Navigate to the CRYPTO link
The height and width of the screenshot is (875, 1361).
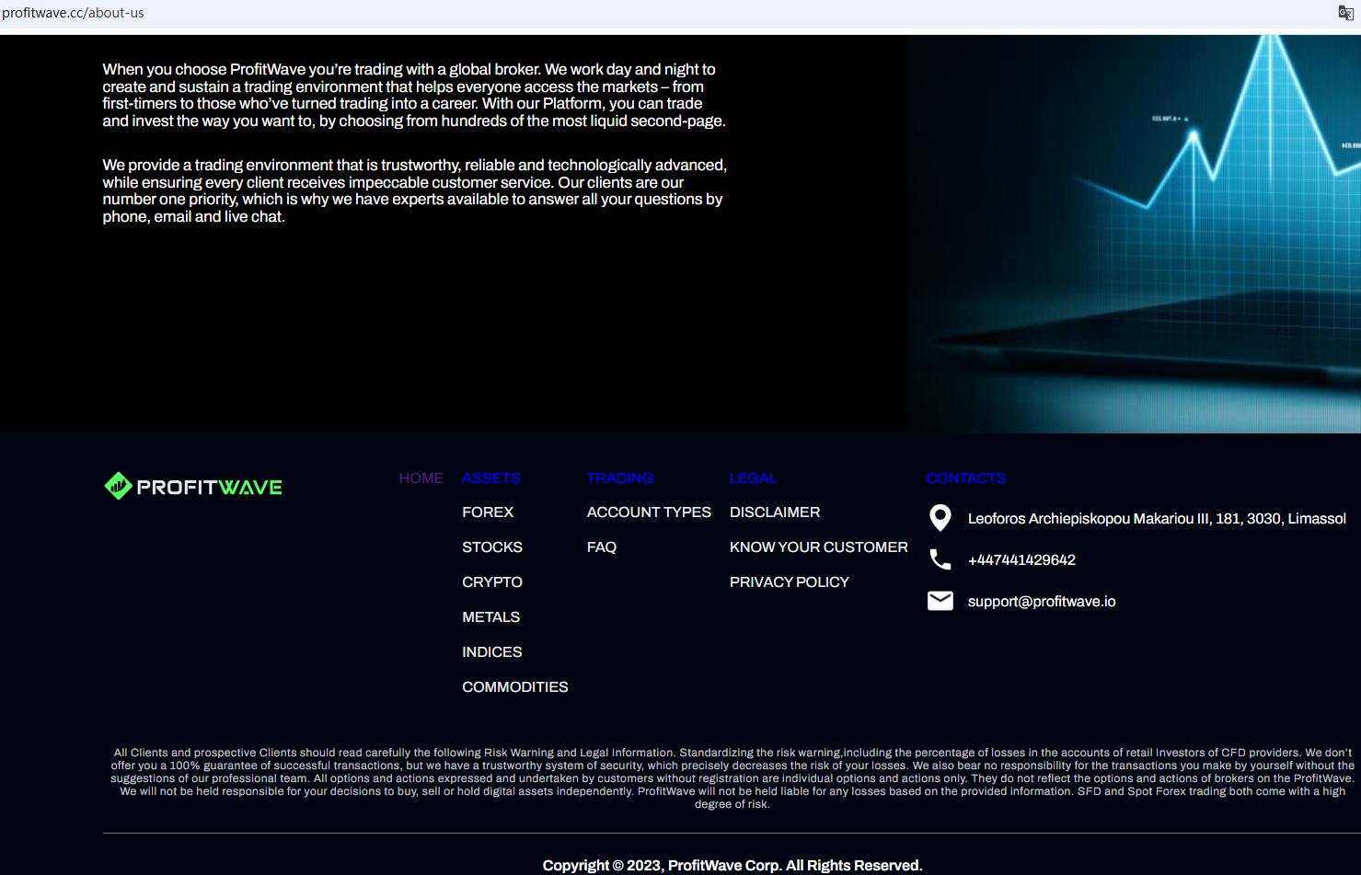tap(491, 582)
